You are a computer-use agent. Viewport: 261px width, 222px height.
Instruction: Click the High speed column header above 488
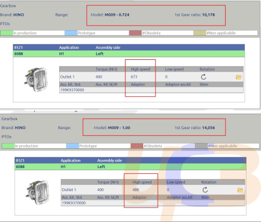click(x=142, y=182)
